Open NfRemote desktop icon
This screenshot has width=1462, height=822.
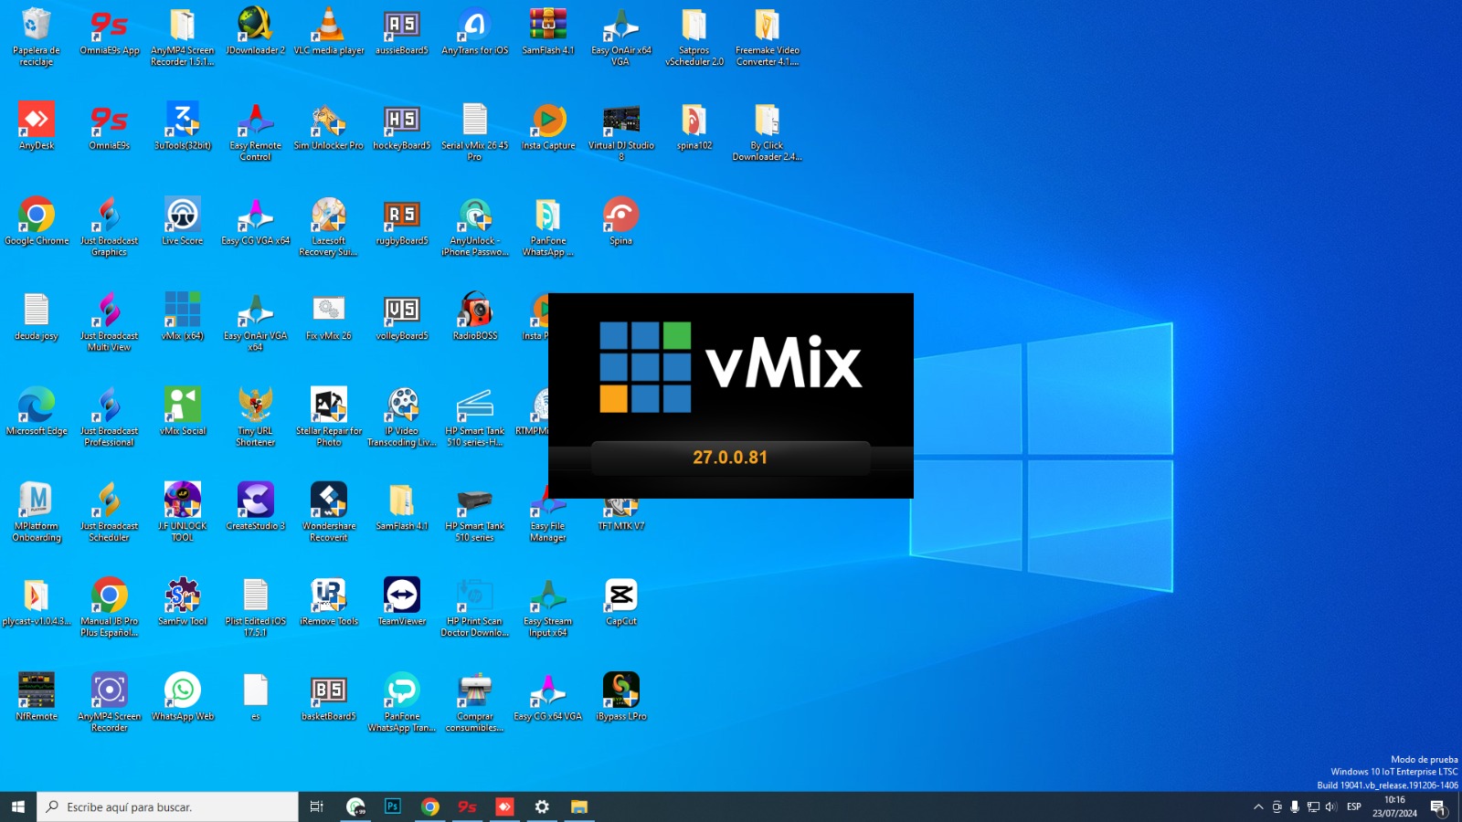[x=37, y=696]
